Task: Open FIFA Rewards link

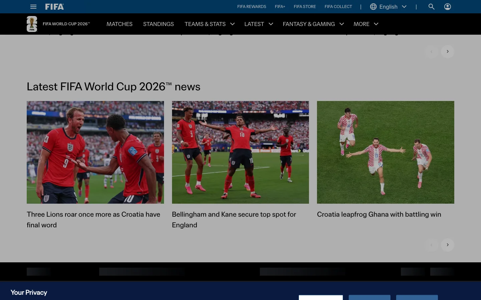Action: (252, 7)
